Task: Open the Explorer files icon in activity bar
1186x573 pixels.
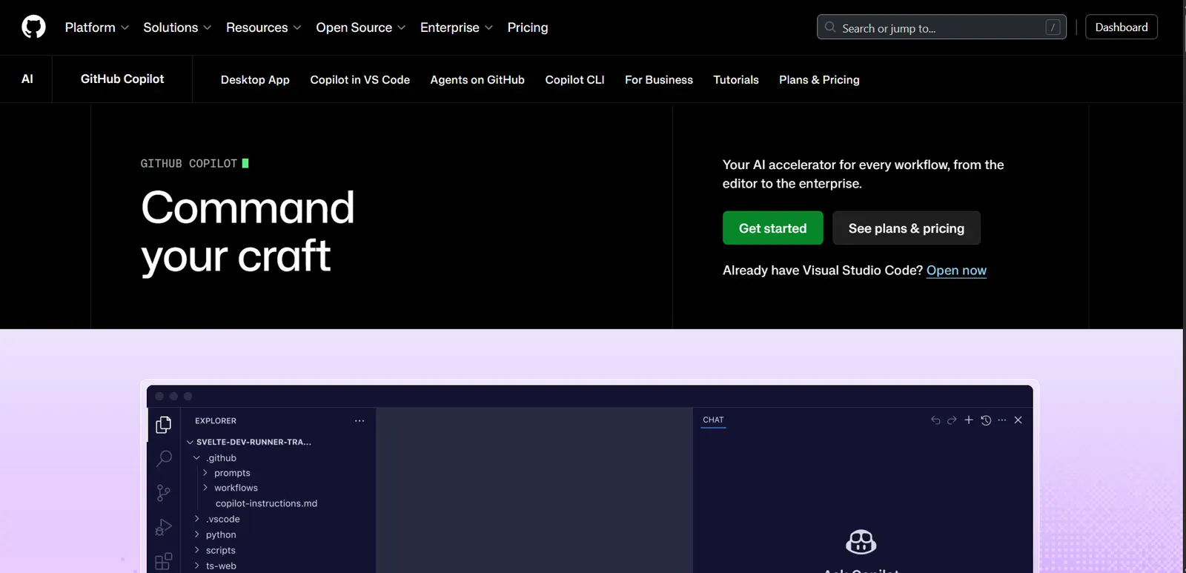Action: coord(164,425)
